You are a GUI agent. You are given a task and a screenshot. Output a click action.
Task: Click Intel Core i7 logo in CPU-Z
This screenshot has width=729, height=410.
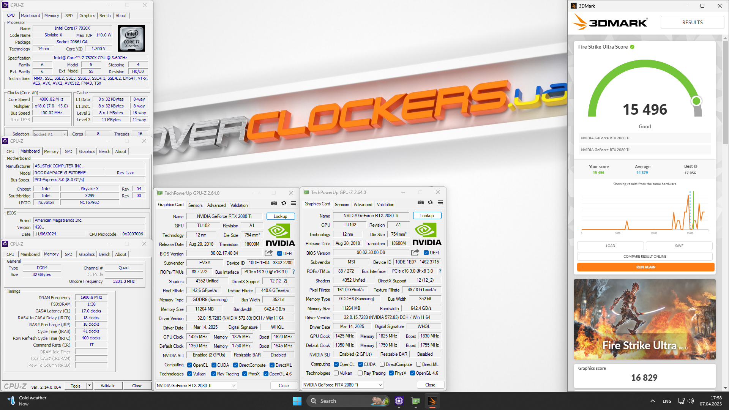[132, 38]
